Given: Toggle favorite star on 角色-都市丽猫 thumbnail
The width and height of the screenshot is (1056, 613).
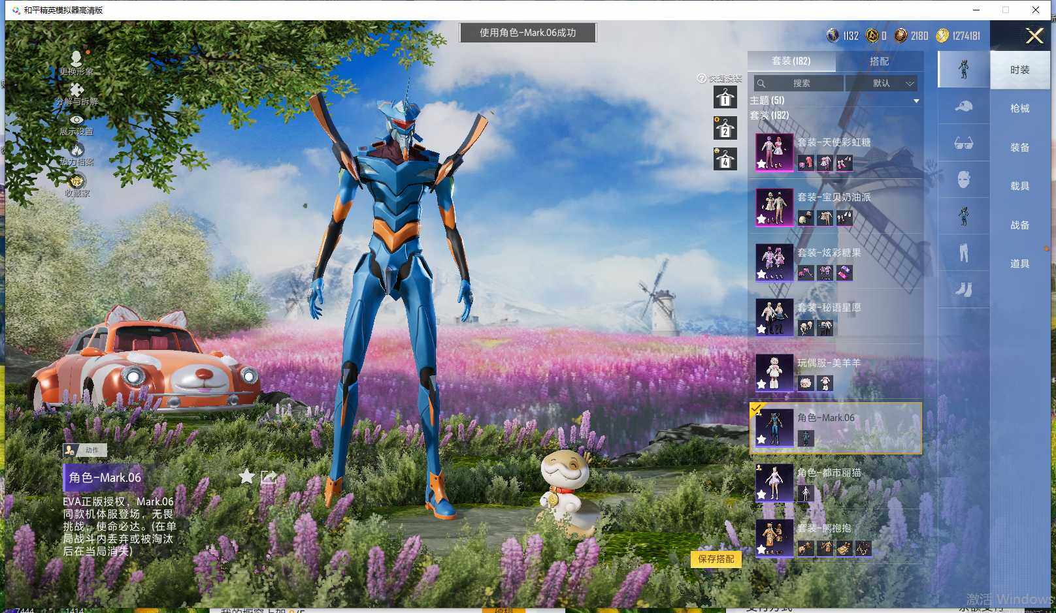Looking at the screenshot, I should [762, 495].
